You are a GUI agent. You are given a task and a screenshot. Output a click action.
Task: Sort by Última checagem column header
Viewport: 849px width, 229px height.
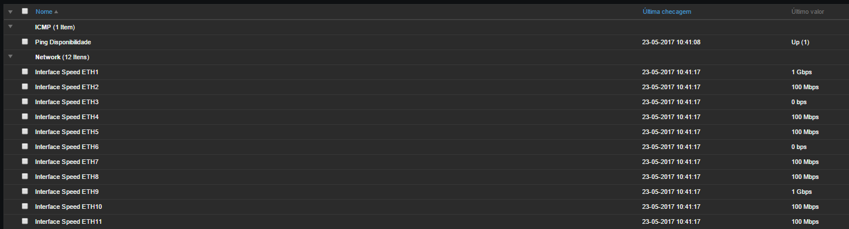666,12
